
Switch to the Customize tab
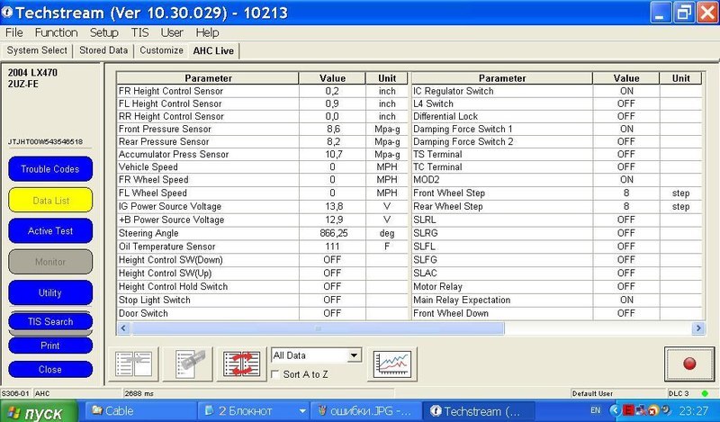pos(161,50)
